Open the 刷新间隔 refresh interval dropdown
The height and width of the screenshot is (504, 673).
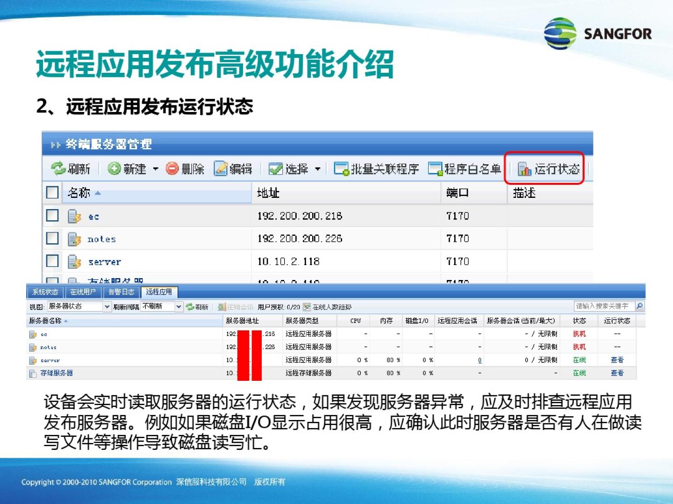click(x=179, y=307)
